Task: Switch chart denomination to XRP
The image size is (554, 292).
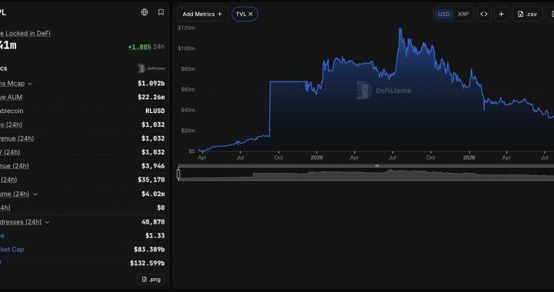Action: [463, 14]
